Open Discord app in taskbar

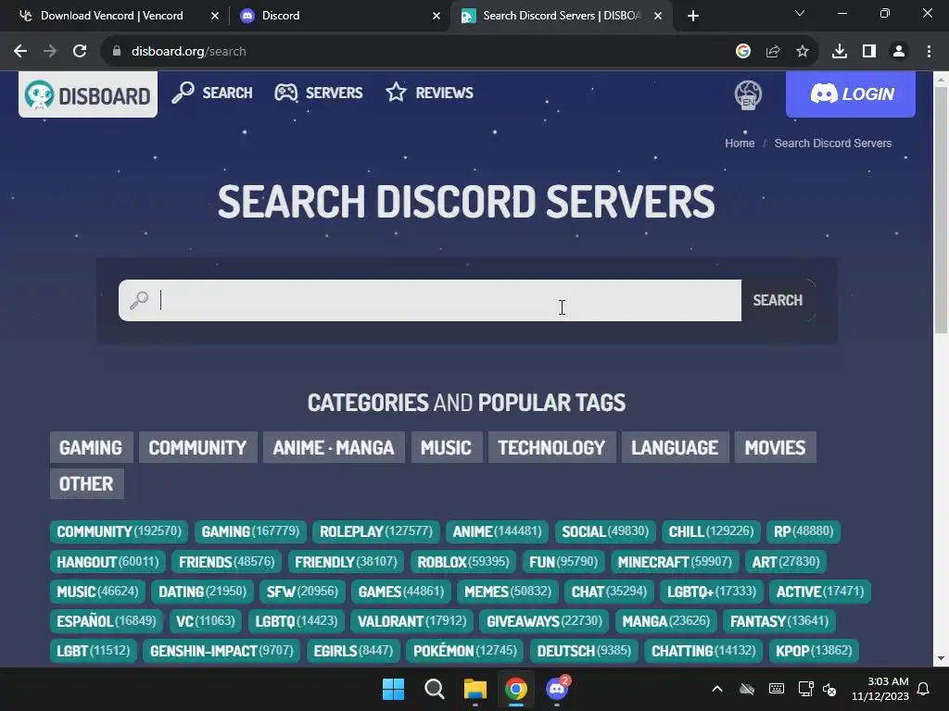(x=557, y=689)
